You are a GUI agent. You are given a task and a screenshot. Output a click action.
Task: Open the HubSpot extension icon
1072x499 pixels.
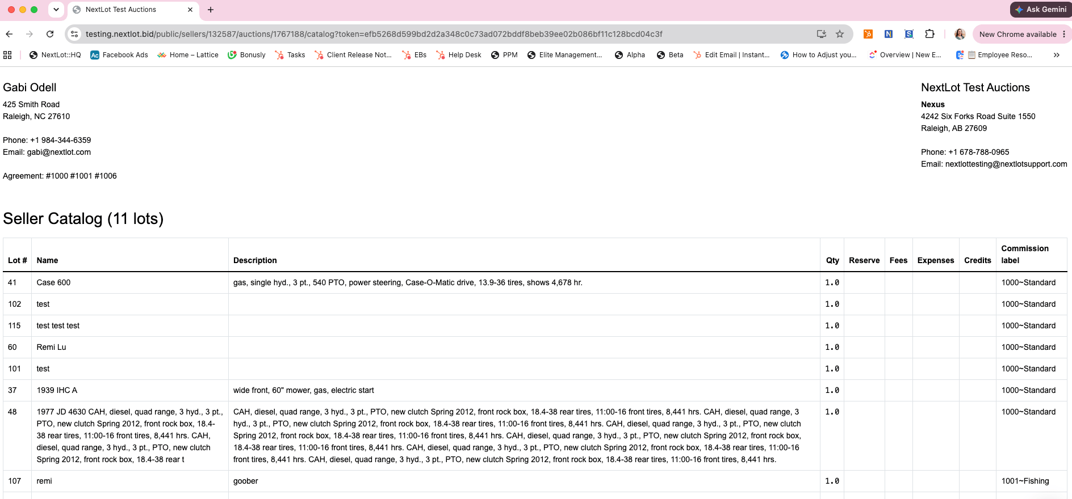[x=868, y=34]
